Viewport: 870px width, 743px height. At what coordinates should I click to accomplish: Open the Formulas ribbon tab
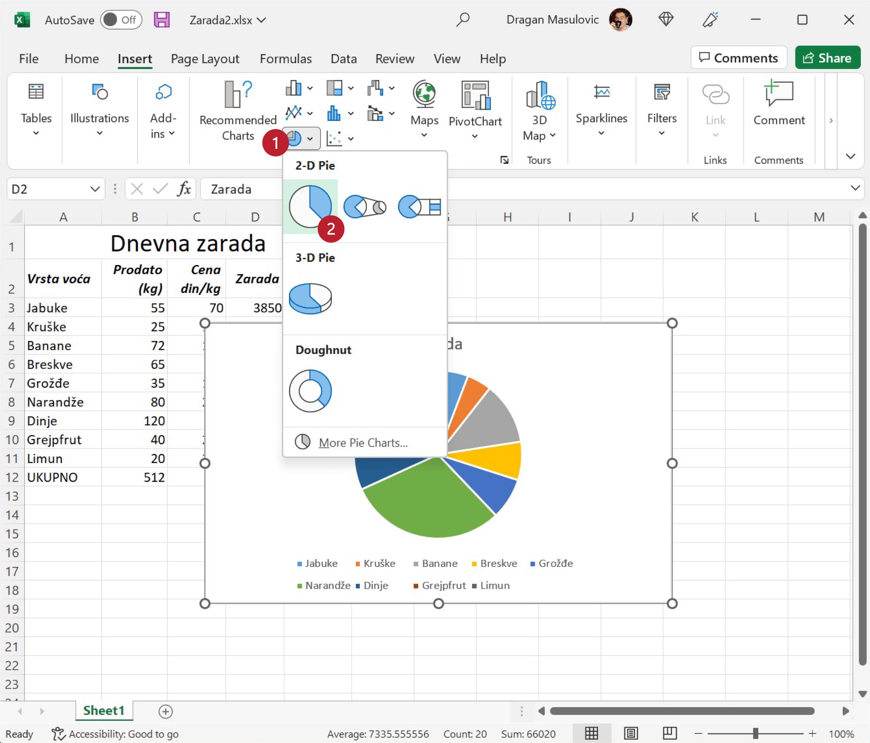286,58
